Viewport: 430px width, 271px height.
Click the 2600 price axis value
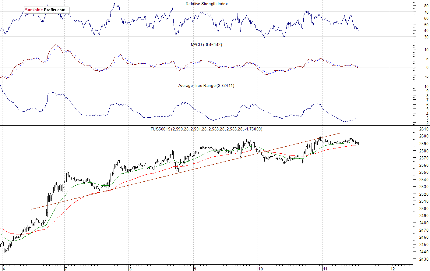point(424,136)
